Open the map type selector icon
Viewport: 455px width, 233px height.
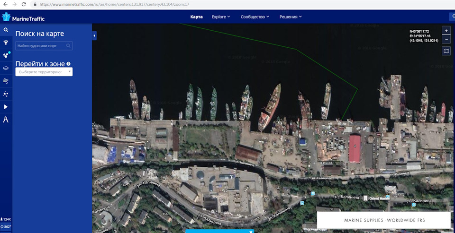[446, 51]
